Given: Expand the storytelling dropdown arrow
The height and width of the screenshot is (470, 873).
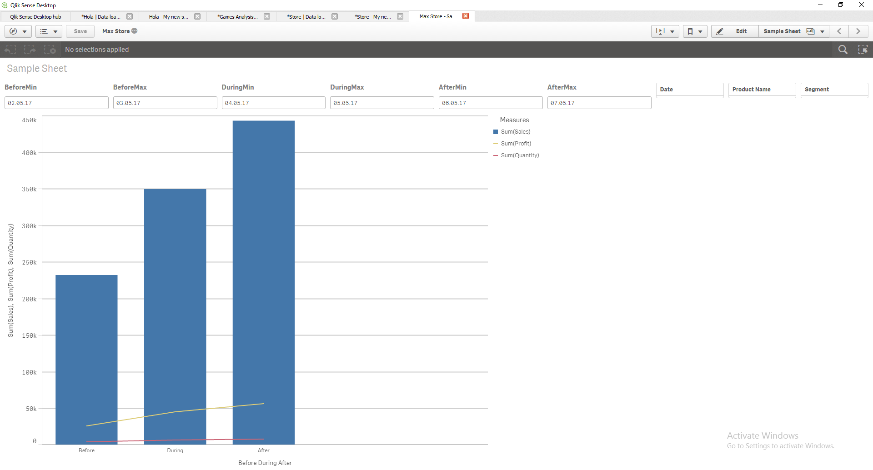Looking at the screenshot, I should (672, 32).
